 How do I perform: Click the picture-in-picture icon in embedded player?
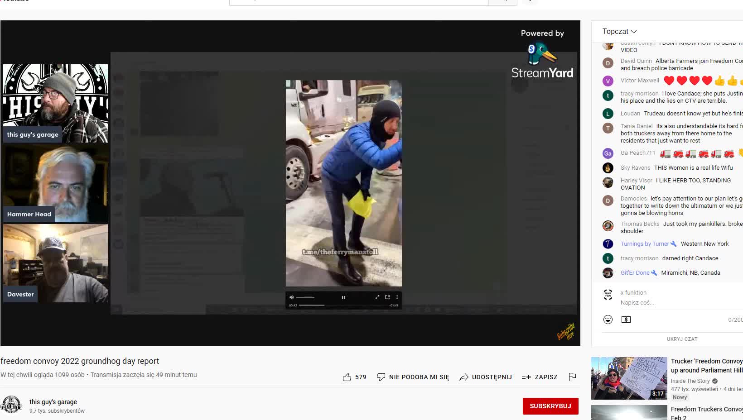(x=387, y=297)
